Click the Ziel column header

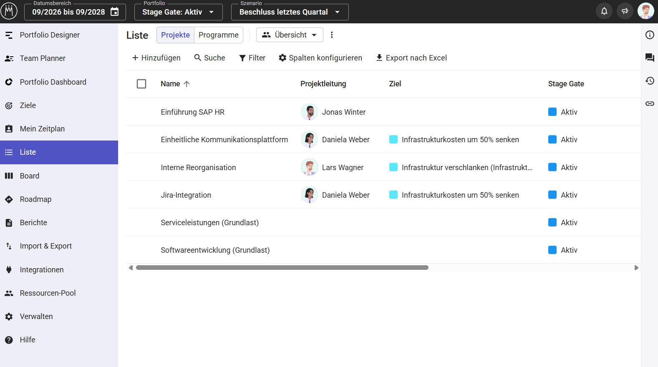[x=395, y=84]
